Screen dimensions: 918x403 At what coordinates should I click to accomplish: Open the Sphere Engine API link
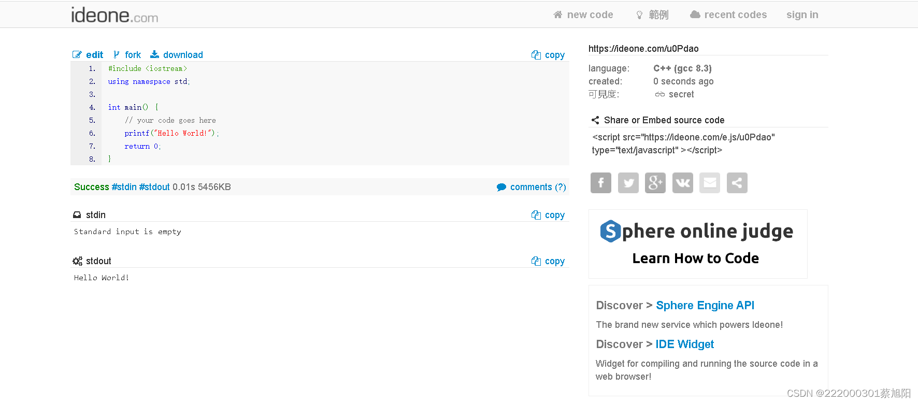[705, 306]
